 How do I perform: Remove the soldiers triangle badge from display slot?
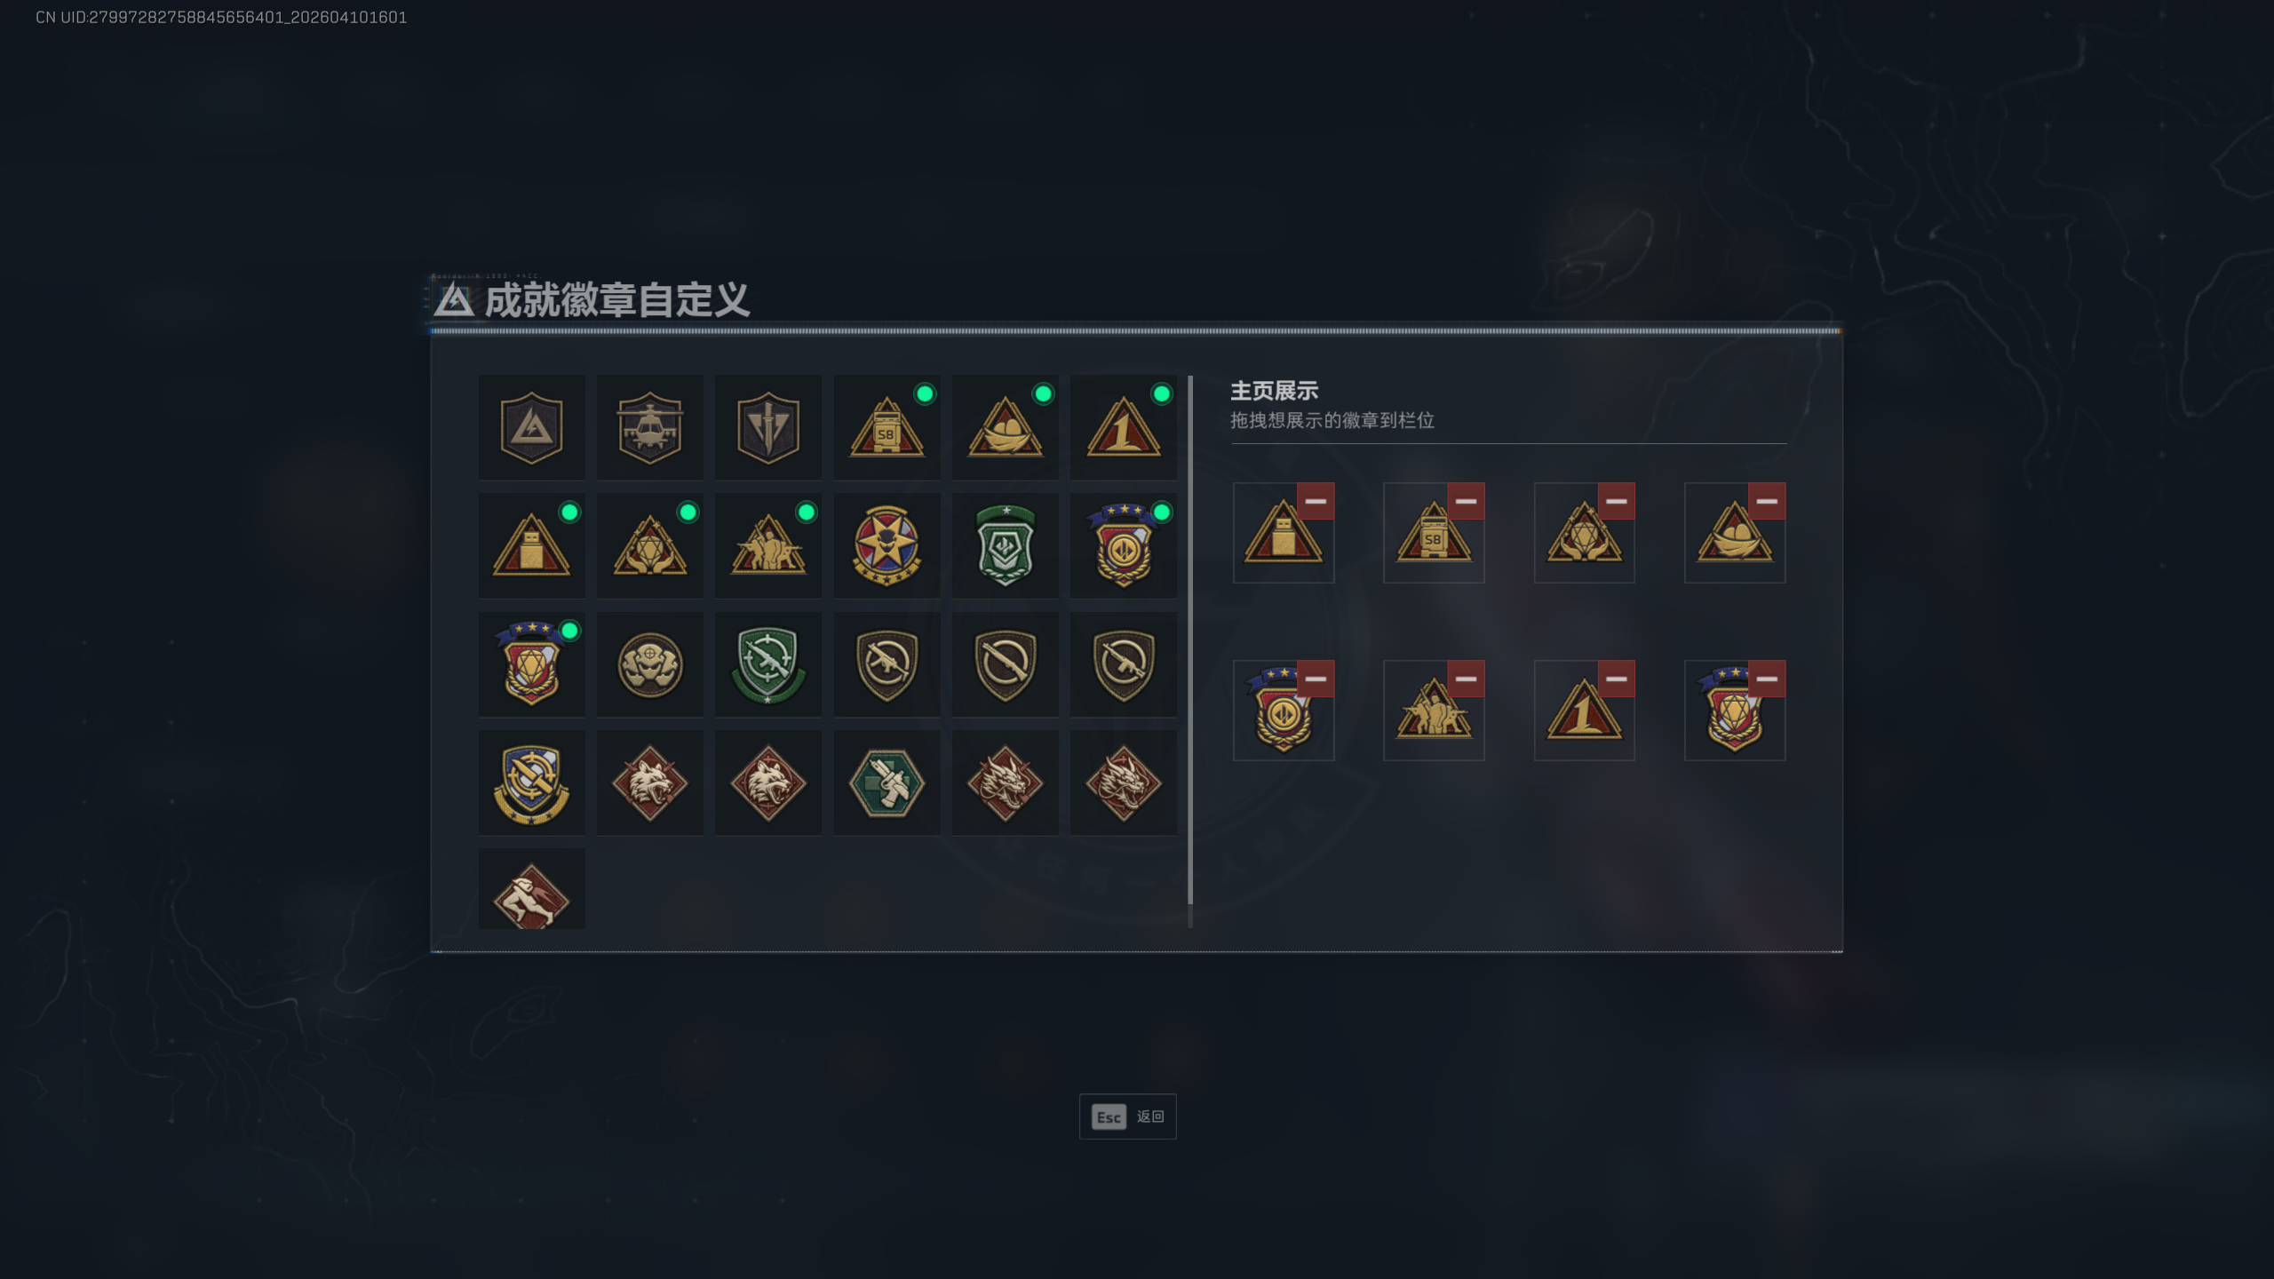pyautogui.click(x=1466, y=679)
